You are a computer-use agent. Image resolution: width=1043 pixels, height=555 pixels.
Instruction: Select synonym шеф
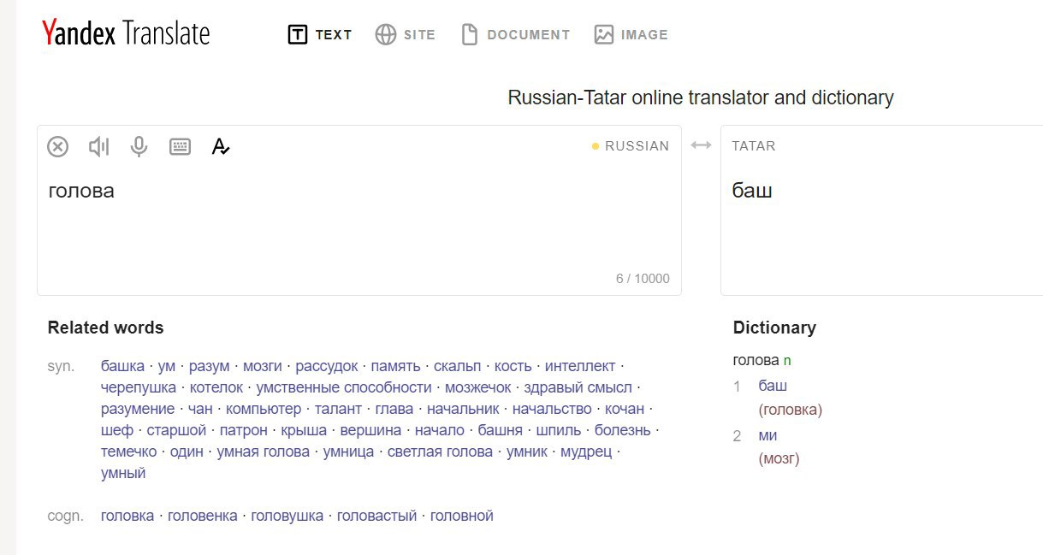tap(117, 430)
